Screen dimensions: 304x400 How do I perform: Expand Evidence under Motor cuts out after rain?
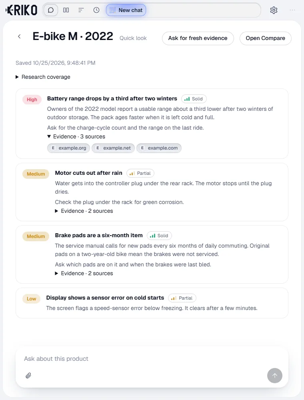coord(84,211)
